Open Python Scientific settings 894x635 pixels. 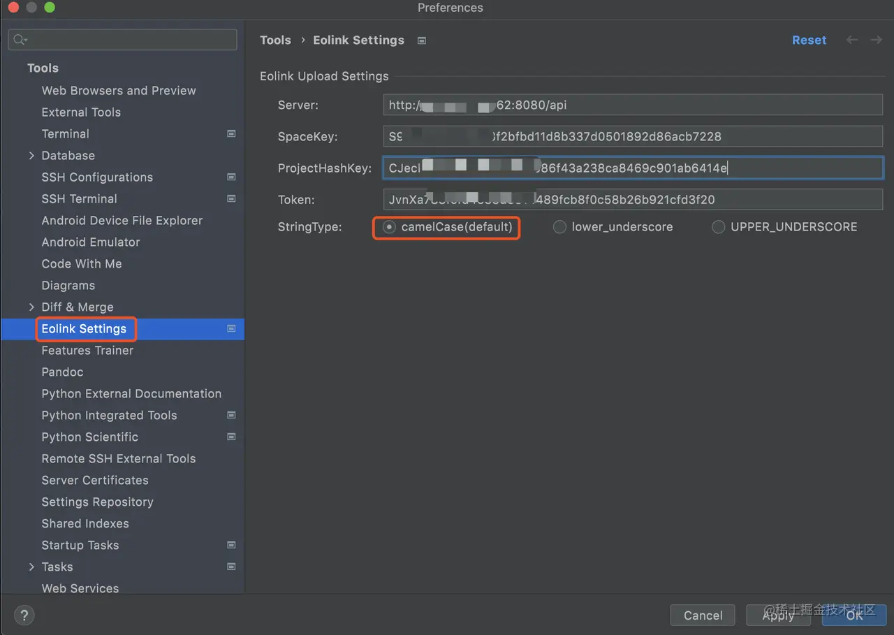coord(90,437)
